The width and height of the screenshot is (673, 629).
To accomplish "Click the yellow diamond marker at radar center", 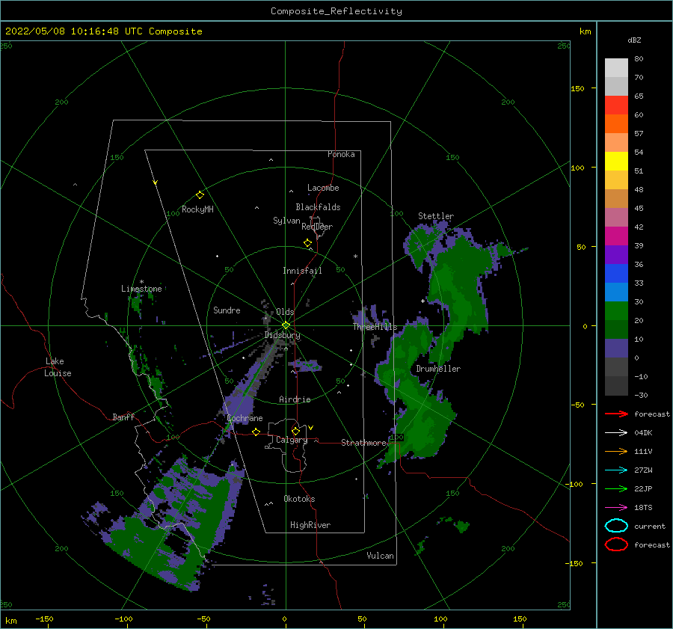I will [286, 325].
